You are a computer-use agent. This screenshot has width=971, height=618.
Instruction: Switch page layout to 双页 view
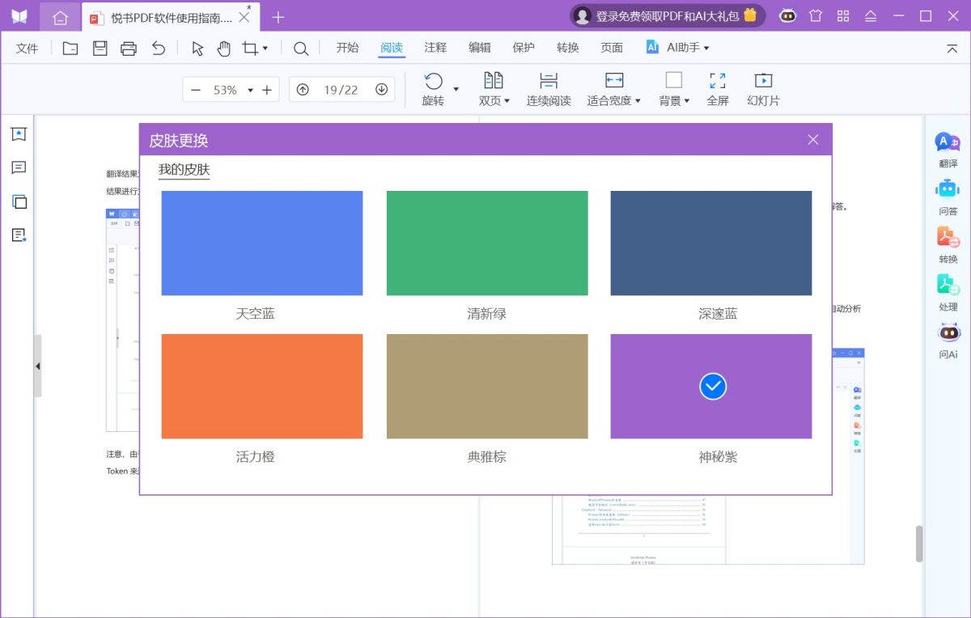(x=494, y=87)
